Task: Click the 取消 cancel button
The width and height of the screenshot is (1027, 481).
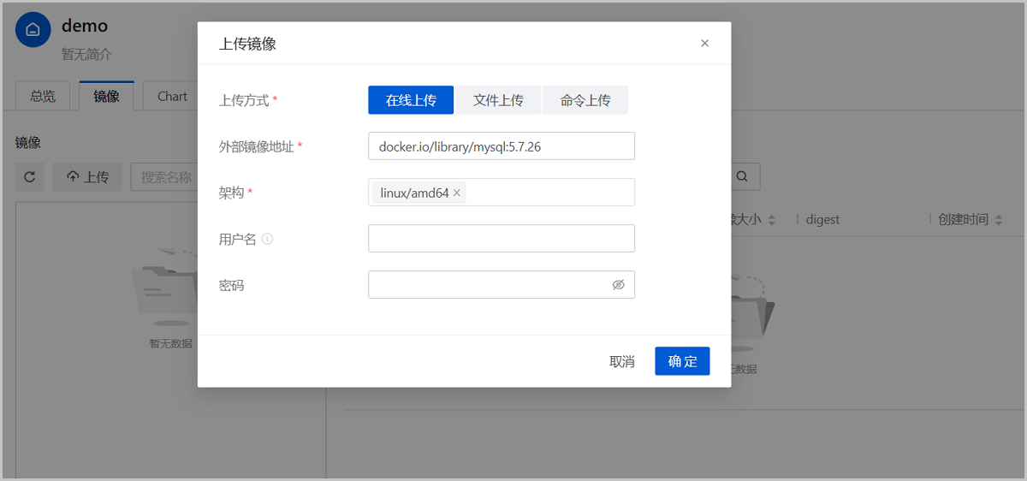Action: coord(622,361)
